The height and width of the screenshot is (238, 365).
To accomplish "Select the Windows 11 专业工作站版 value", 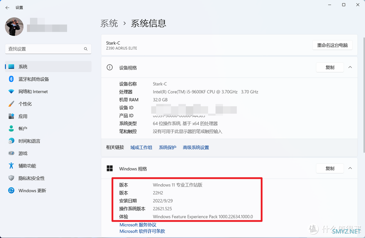I will click(178, 185).
